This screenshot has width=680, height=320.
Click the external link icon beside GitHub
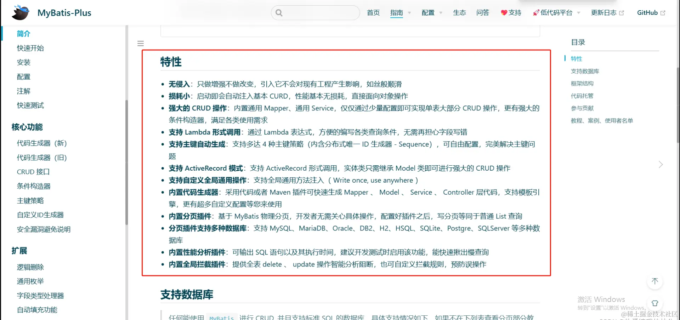click(x=663, y=13)
